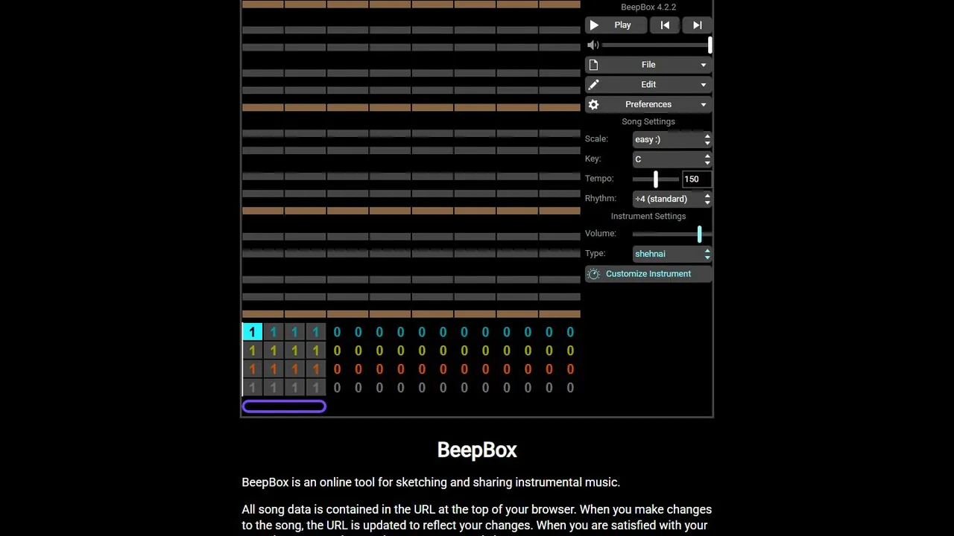
Task: Skip to the next bar
Action: (x=698, y=25)
